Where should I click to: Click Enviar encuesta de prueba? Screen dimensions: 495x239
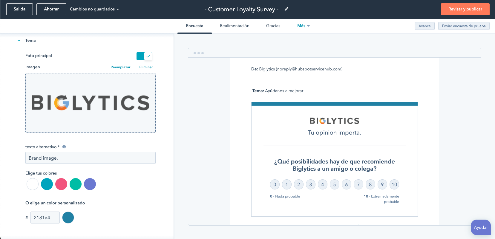(x=464, y=26)
